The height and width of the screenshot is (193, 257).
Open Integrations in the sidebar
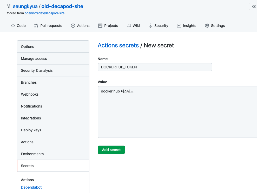tap(53, 118)
